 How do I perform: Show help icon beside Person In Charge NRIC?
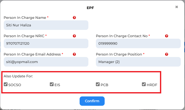coord(74,36)
